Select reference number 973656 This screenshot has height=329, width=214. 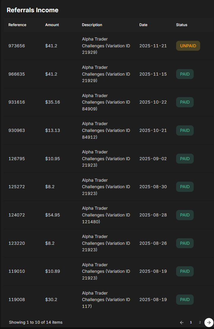tap(17, 46)
